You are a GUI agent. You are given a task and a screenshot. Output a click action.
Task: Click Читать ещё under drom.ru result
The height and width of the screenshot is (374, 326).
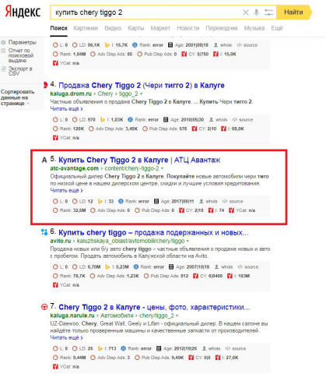tap(66, 109)
